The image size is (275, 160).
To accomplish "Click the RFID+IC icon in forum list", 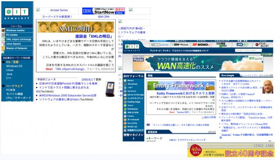I will click(x=125, y=127).
